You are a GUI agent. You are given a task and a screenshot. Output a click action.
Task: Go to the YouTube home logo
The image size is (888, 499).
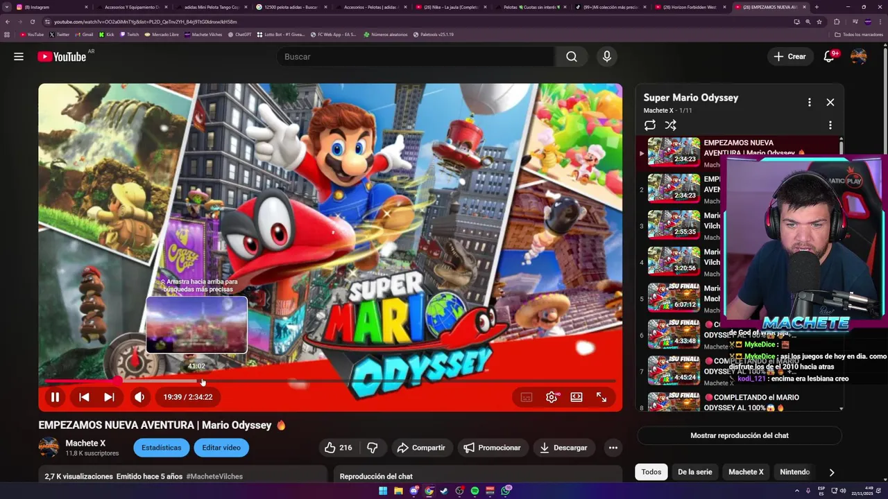62,57
